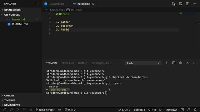Open changes compare icon in editor toolbar
This screenshot has width=200, height=112.
(x=174, y=4)
